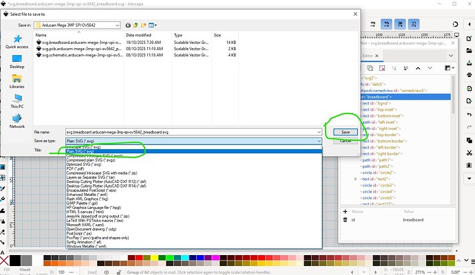Select the highlighted breadboard node in the XML editor
Viewport: 475px width, 275px height.
pos(405,97)
